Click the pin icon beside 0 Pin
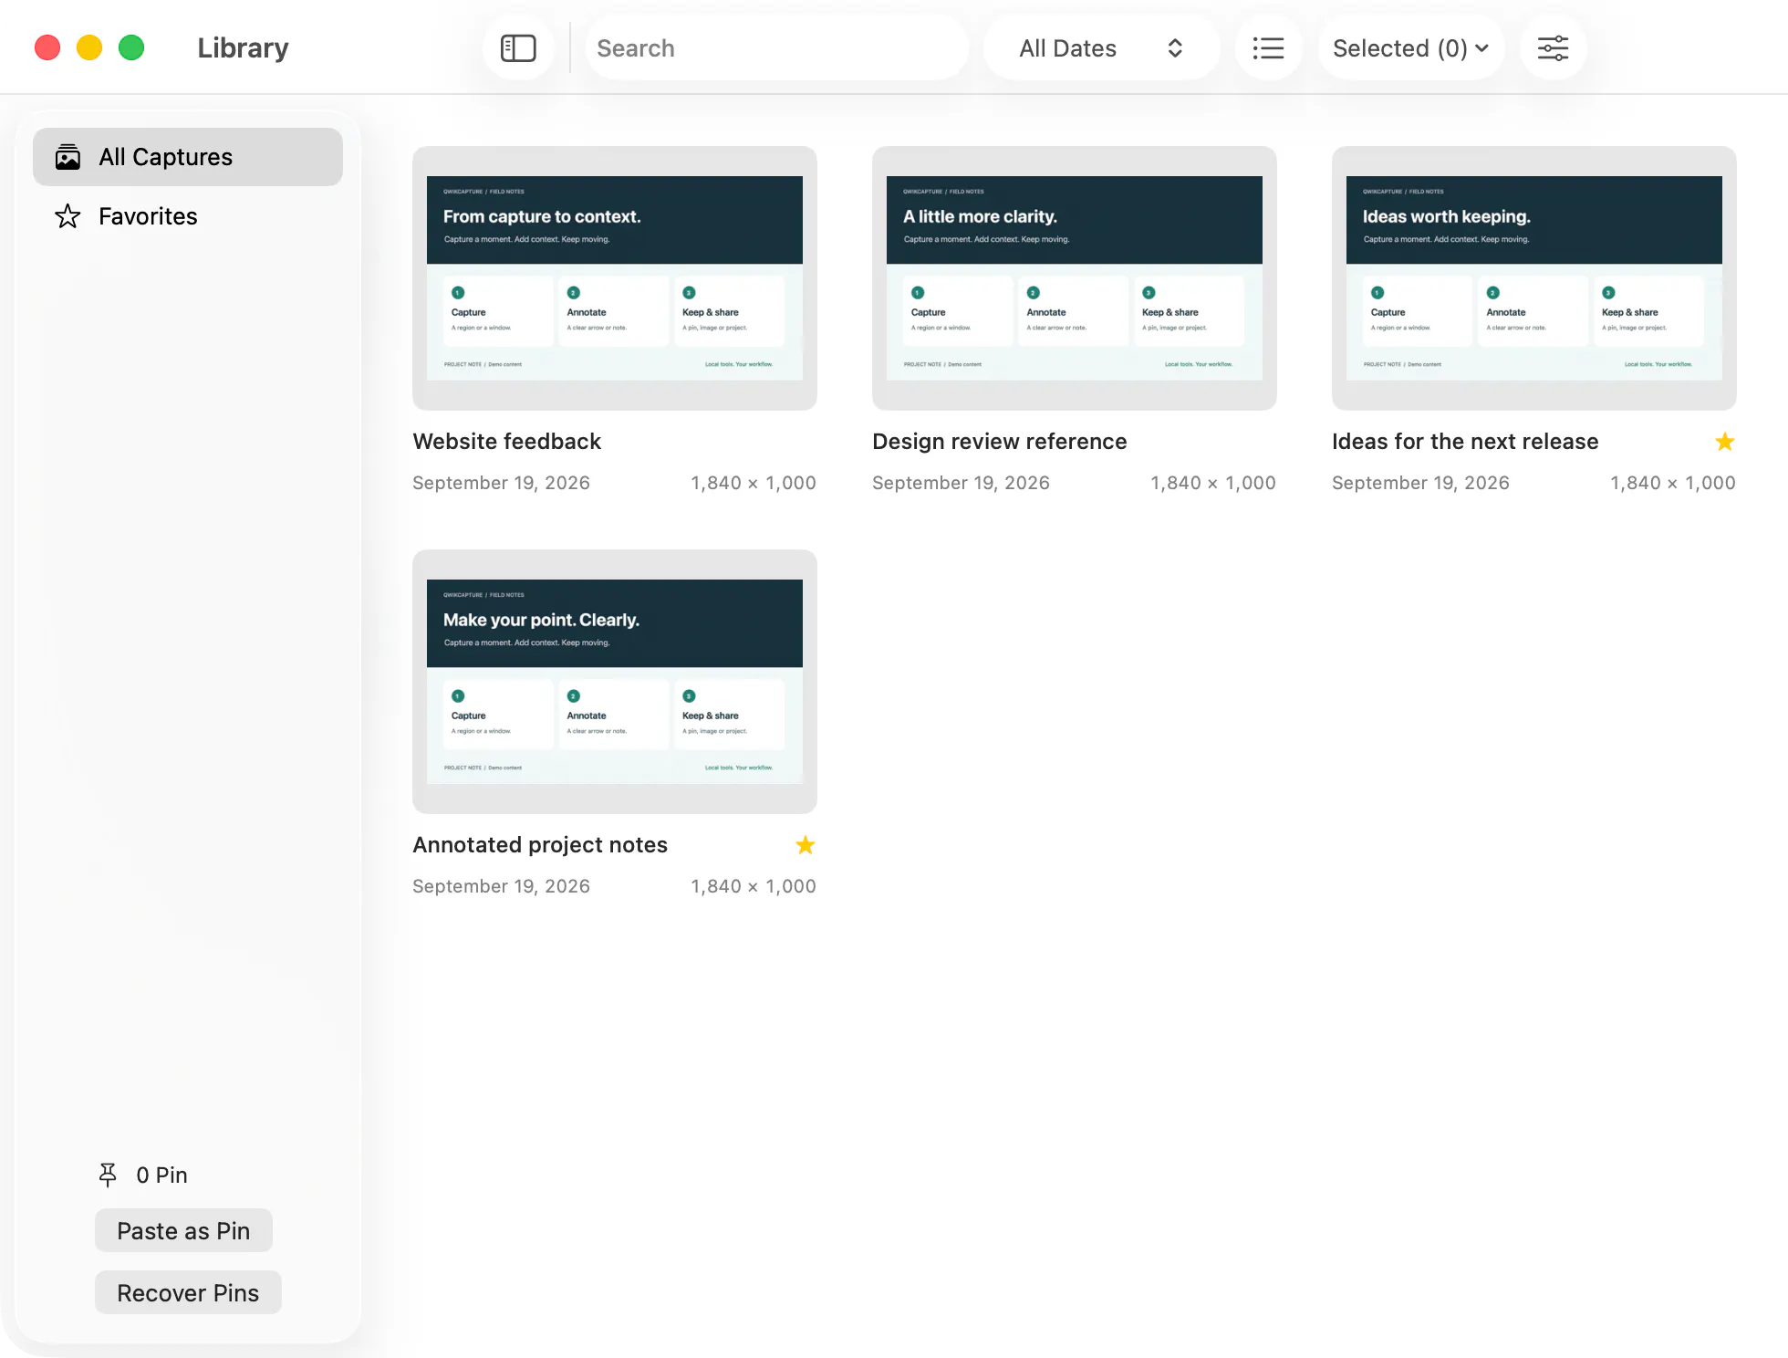This screenshot has height=1358, width=1788. (108, 1175)
